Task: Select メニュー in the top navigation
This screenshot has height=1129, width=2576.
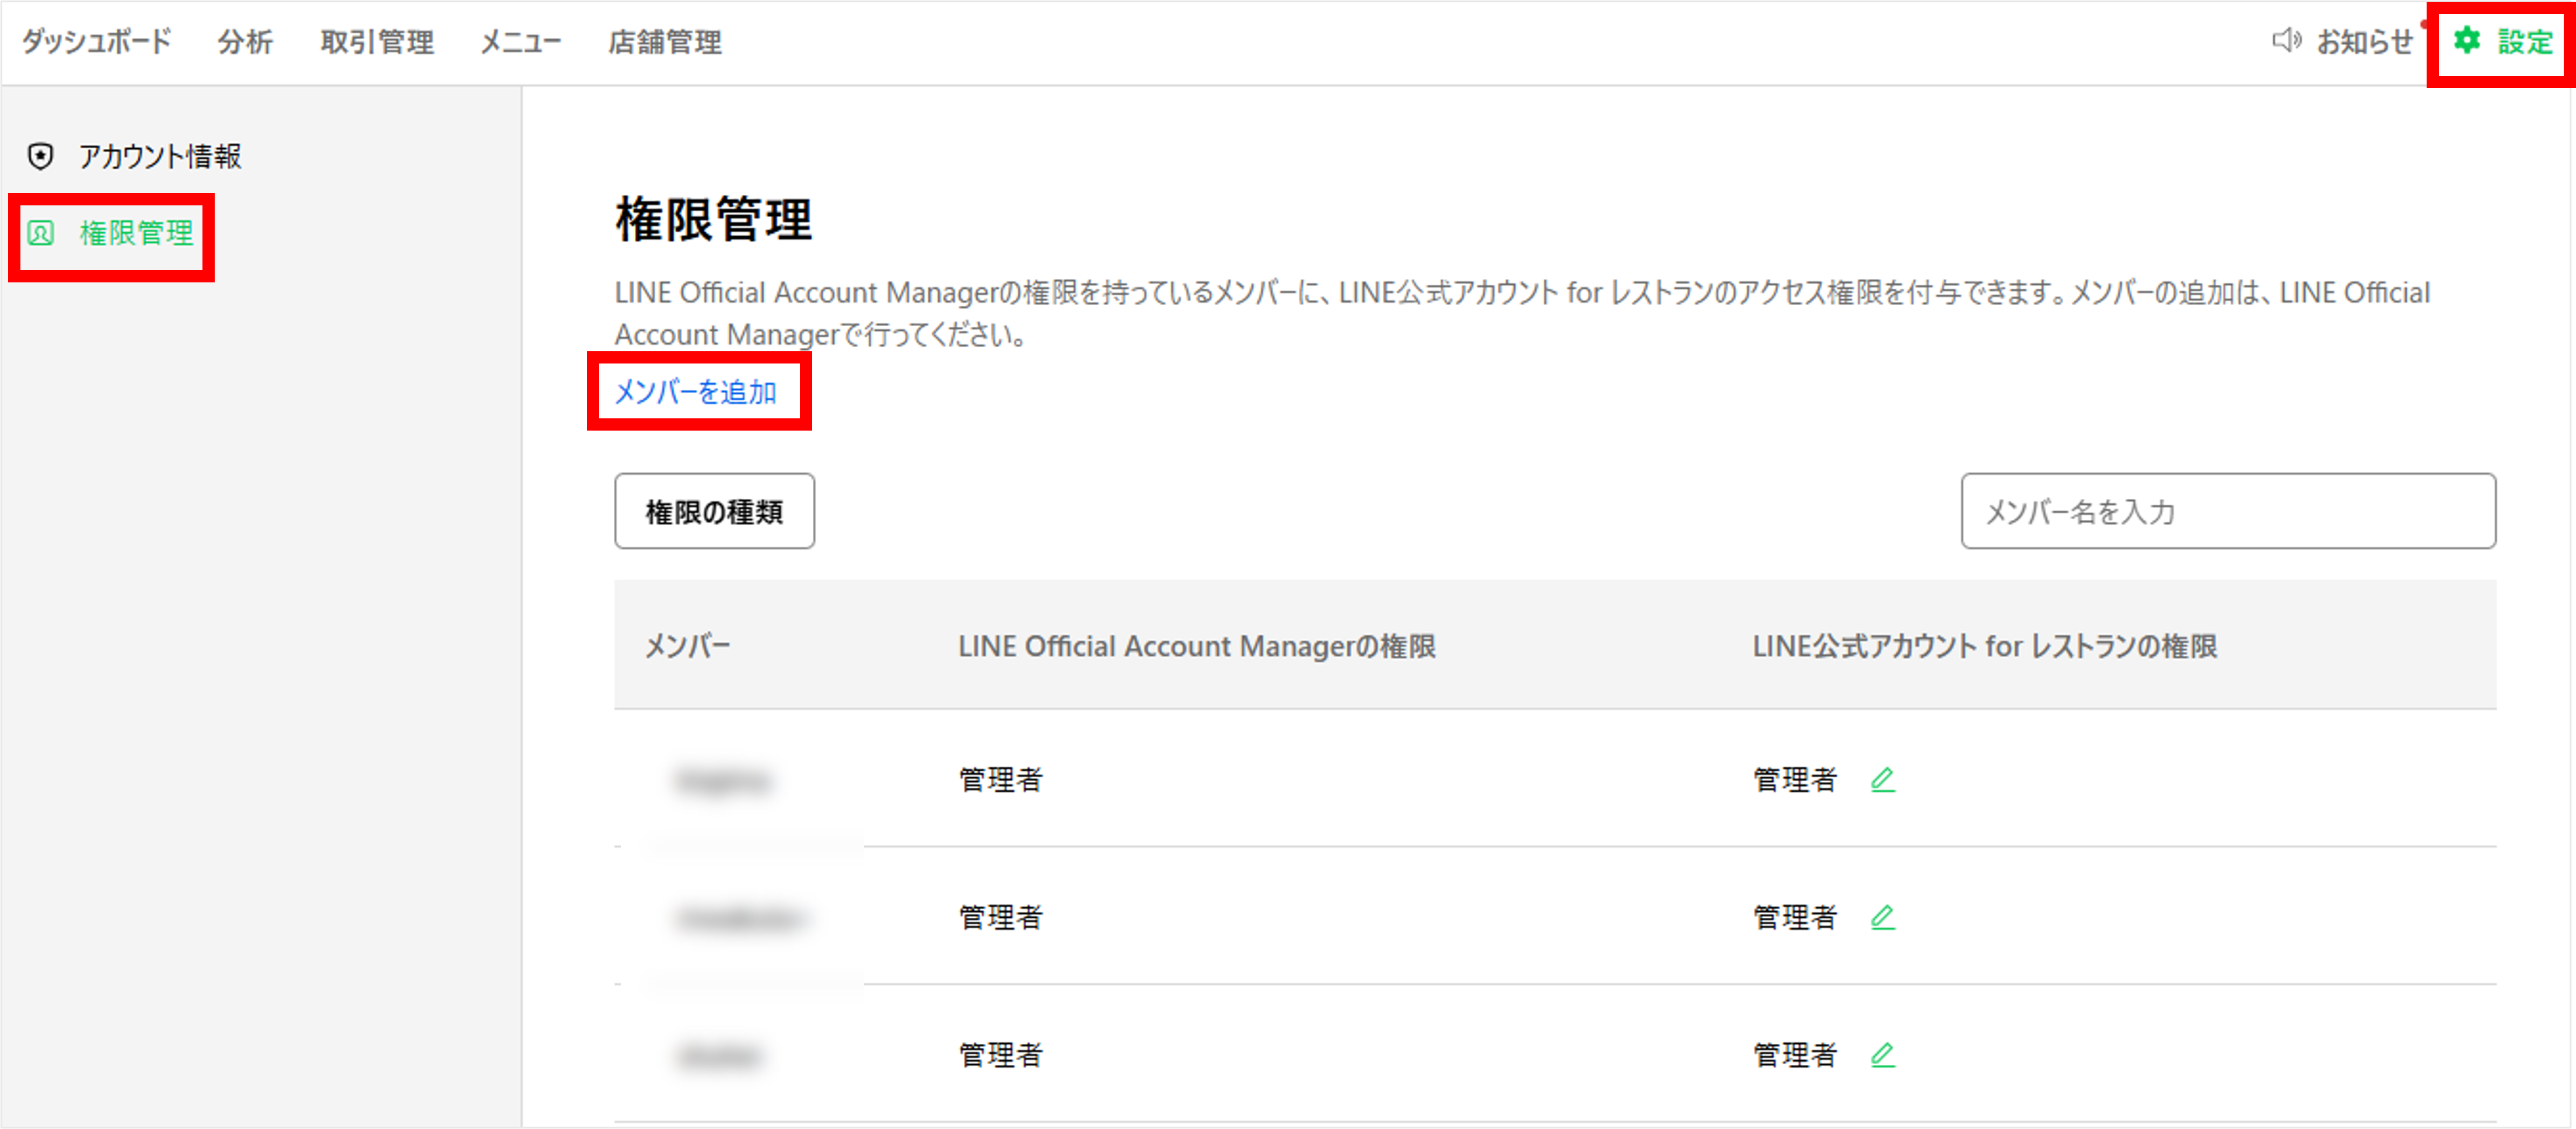Action: [521, 41]
